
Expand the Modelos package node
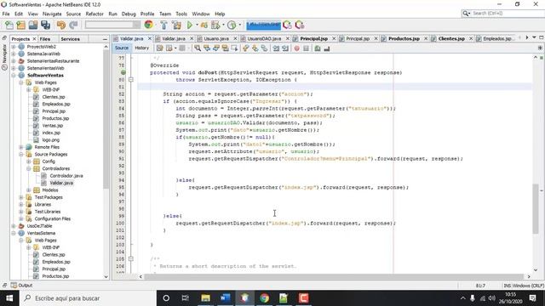tap(28, 190)
